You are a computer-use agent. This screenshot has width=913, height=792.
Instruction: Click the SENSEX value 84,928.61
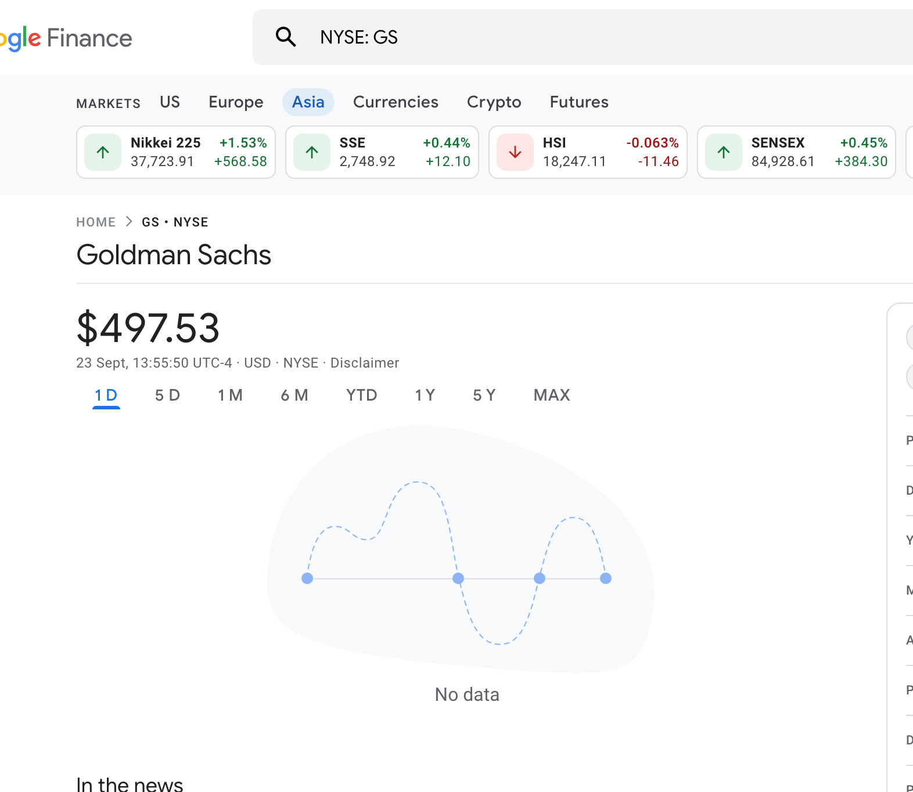[x=783, y=161]
